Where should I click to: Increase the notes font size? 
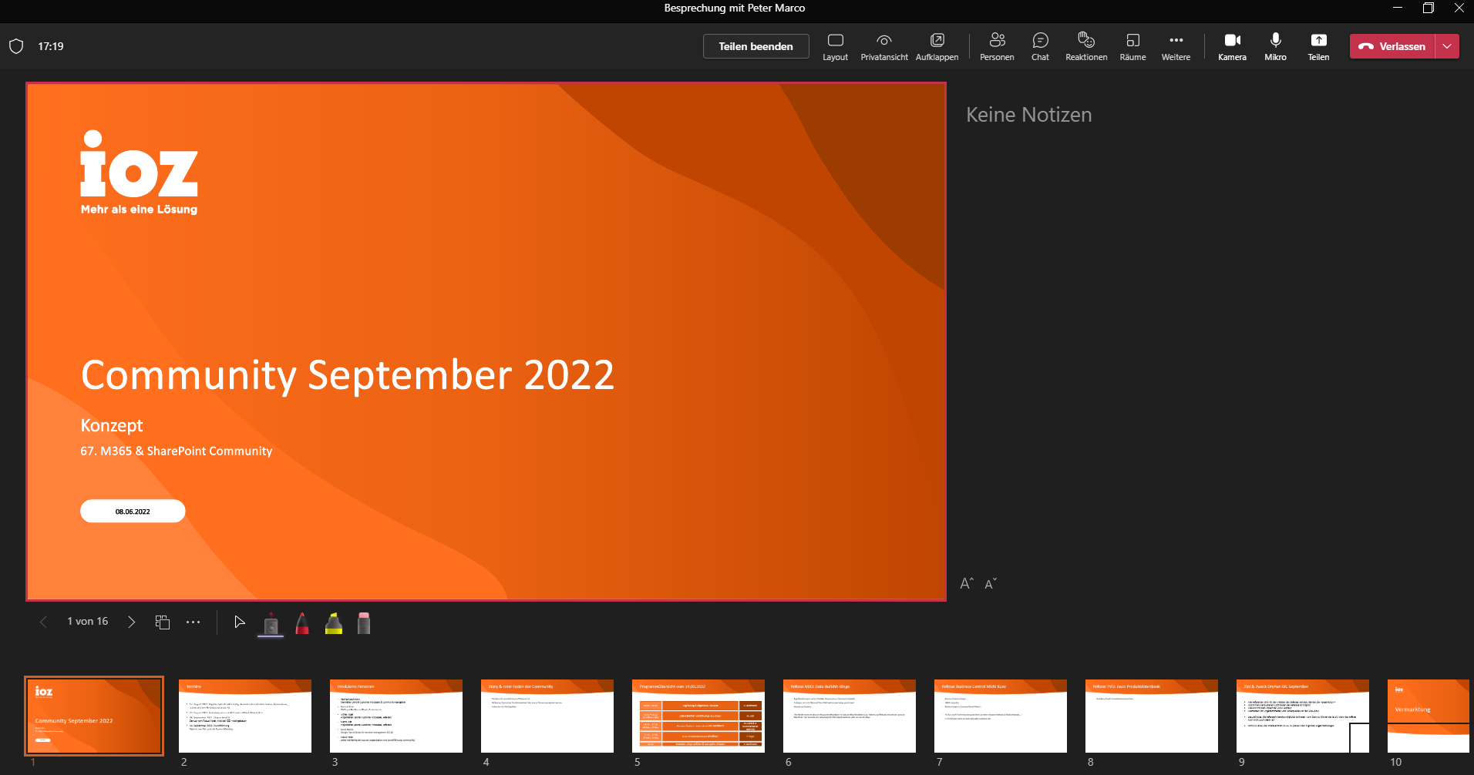click(x=967, y=584)
